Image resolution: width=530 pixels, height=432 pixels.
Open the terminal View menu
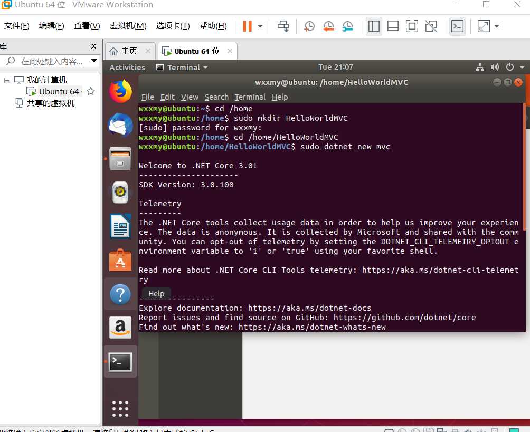pos(190,97)
